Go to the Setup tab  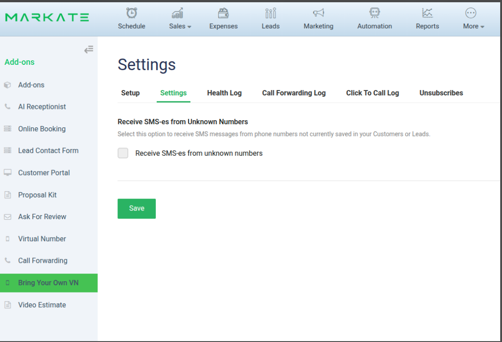click(x=130, y=93)
